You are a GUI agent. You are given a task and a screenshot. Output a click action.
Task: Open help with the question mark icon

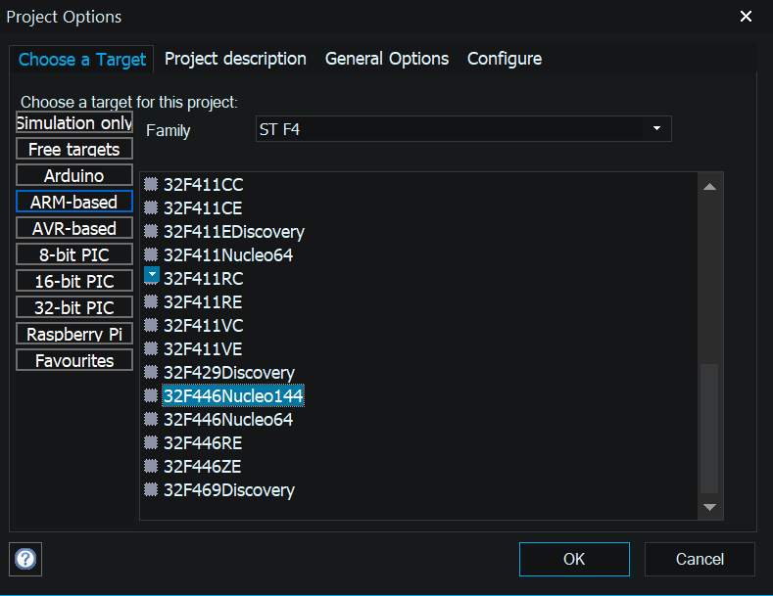coord(25,559)
